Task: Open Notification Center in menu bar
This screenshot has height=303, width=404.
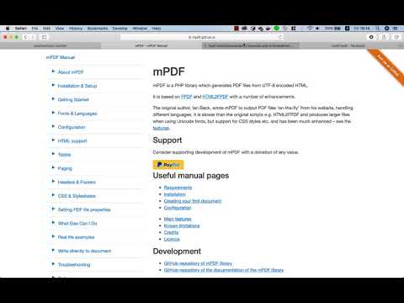Action: (396, 29)
